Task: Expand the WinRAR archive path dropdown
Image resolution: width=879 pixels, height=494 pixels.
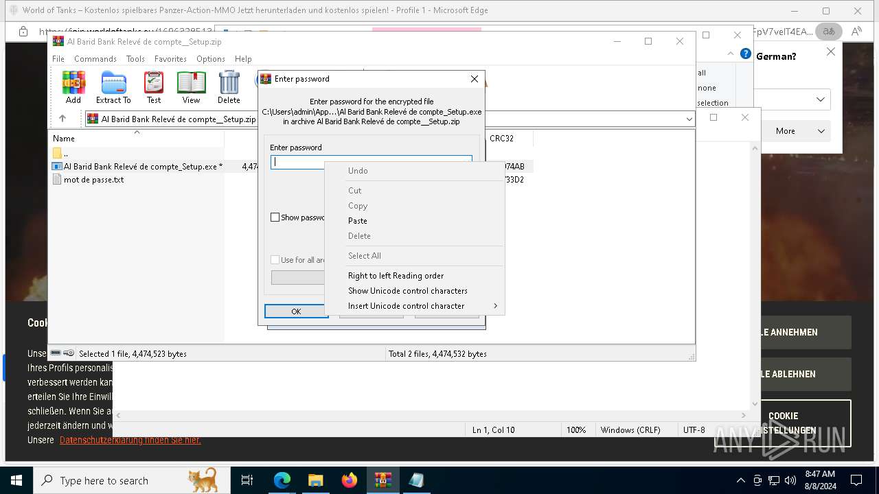Action: pos(689,119)
